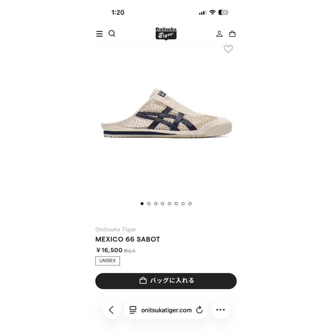Jump to the second carousel image dot

click(149, 204)
